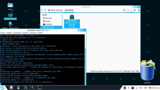Click the status bar text Selectat skype-ubuntu-precise

point(115,71)
